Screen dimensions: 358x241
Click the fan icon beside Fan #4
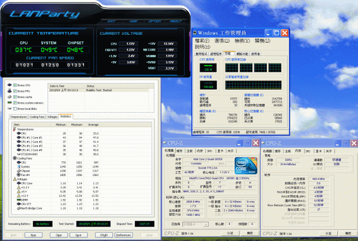(18, 175)
